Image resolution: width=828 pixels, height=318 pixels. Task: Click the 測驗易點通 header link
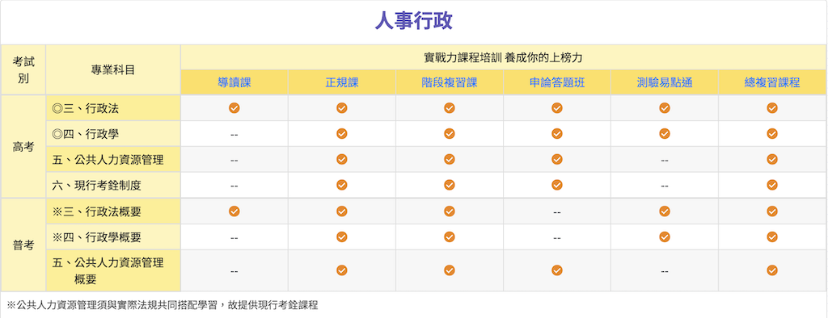[x=665, y=82]
